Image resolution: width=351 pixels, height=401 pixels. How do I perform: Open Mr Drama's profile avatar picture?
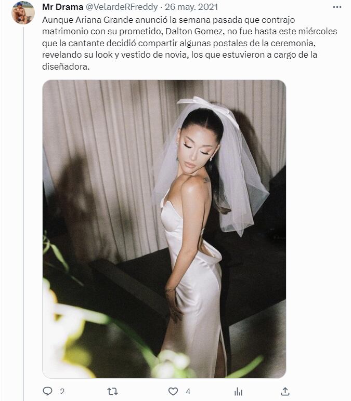point(23,13)
